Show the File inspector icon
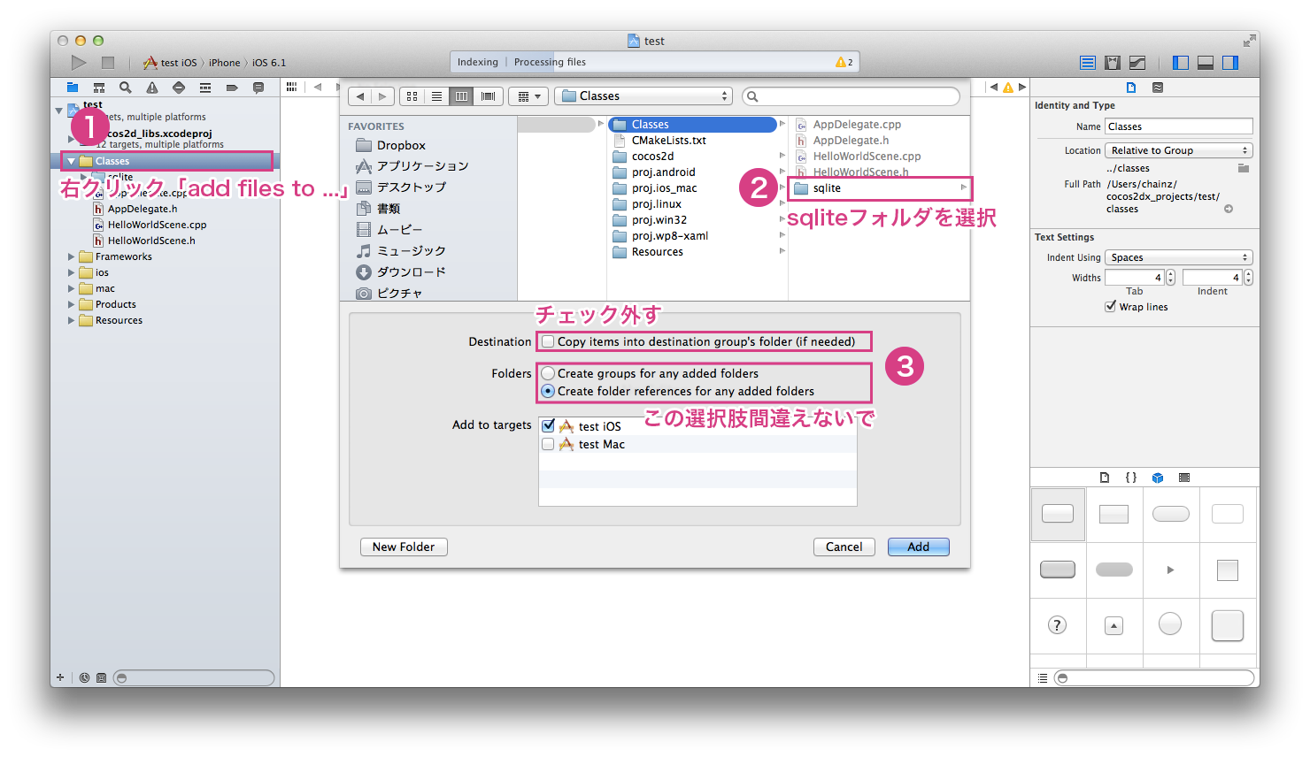The height and width of the screenshot is (757, 1310). coord(1131,88)
